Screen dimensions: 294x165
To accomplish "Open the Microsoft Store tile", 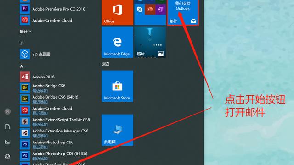I will tap(118, 86).
